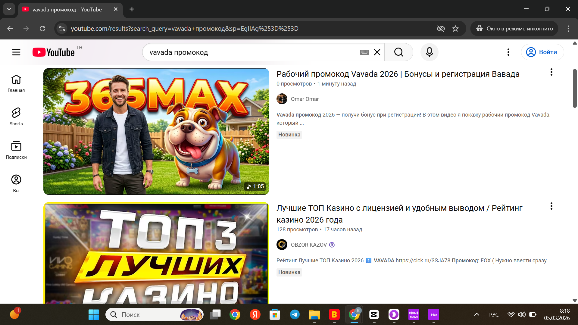This screenshot has height=325, width=578.
Task: Open the Chrome three-dot menu
Action: pyautogui.click(x=568, y=29)
